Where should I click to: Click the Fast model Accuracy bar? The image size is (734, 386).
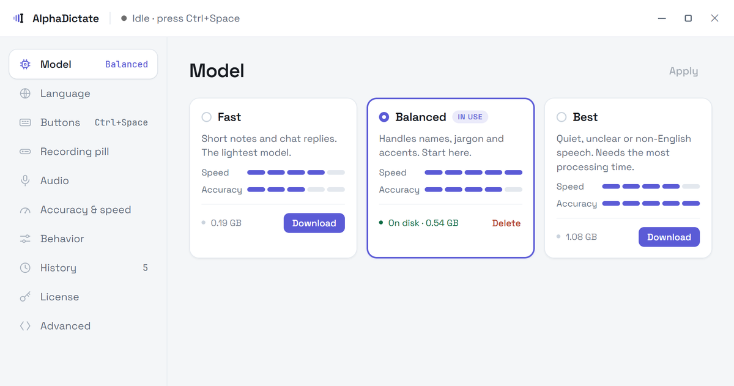pos(296,190)
